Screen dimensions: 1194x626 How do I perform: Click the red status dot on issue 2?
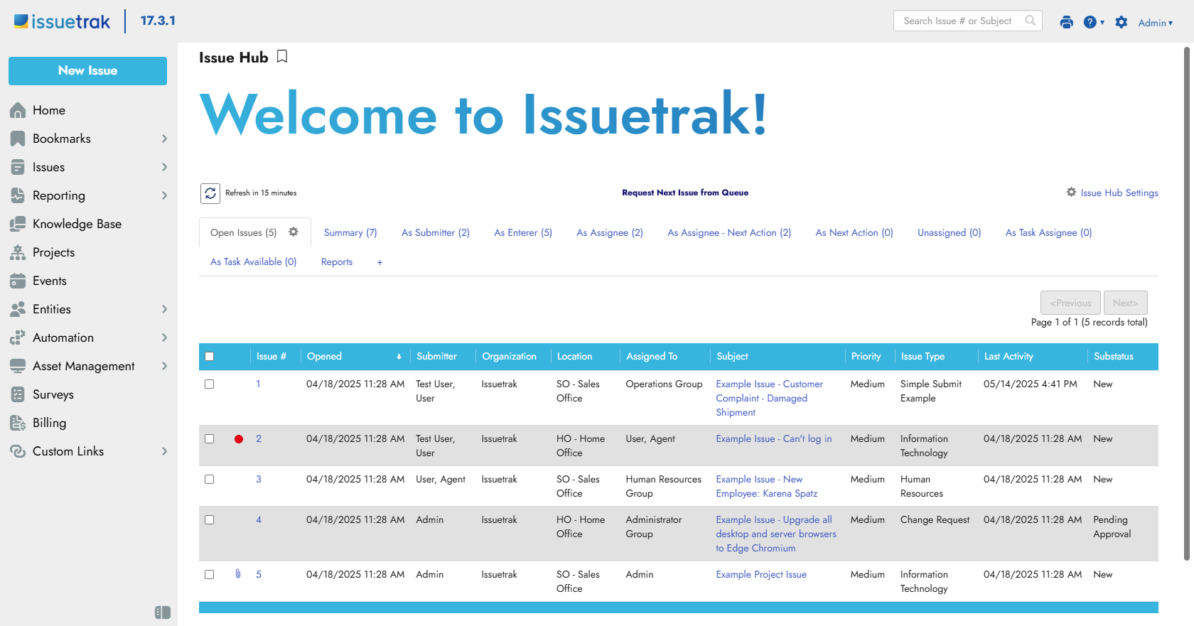(239, 439)
